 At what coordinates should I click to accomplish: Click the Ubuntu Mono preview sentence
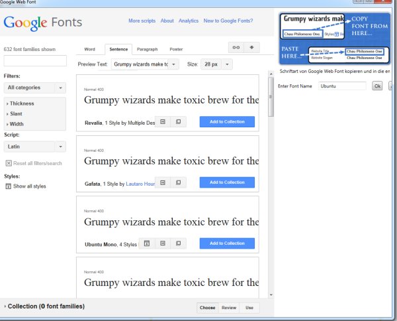(171, 222)
